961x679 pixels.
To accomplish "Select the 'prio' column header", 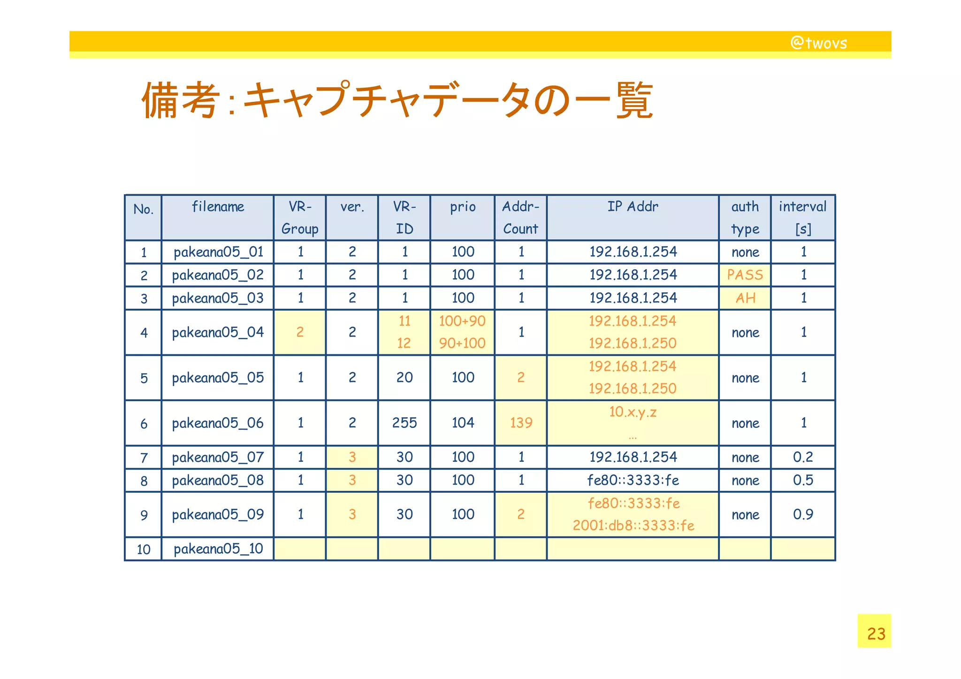I will pos(463,218).
